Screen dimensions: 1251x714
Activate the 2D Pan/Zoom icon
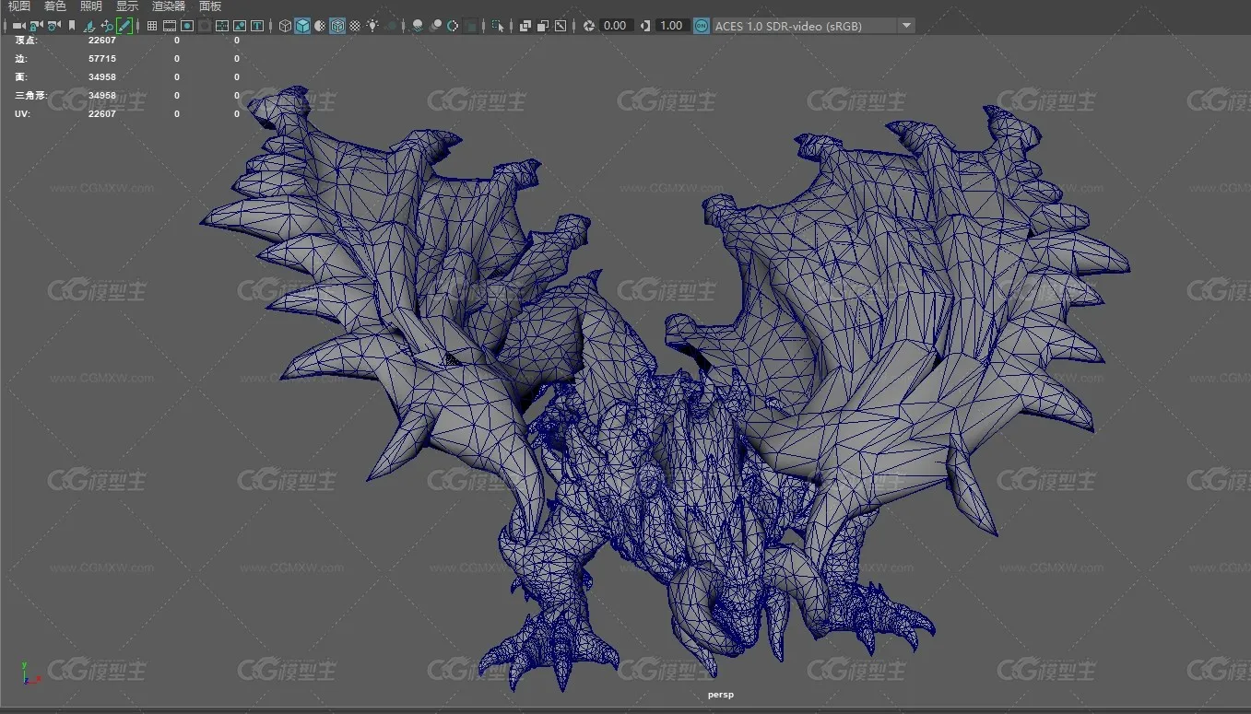(107, 26)
